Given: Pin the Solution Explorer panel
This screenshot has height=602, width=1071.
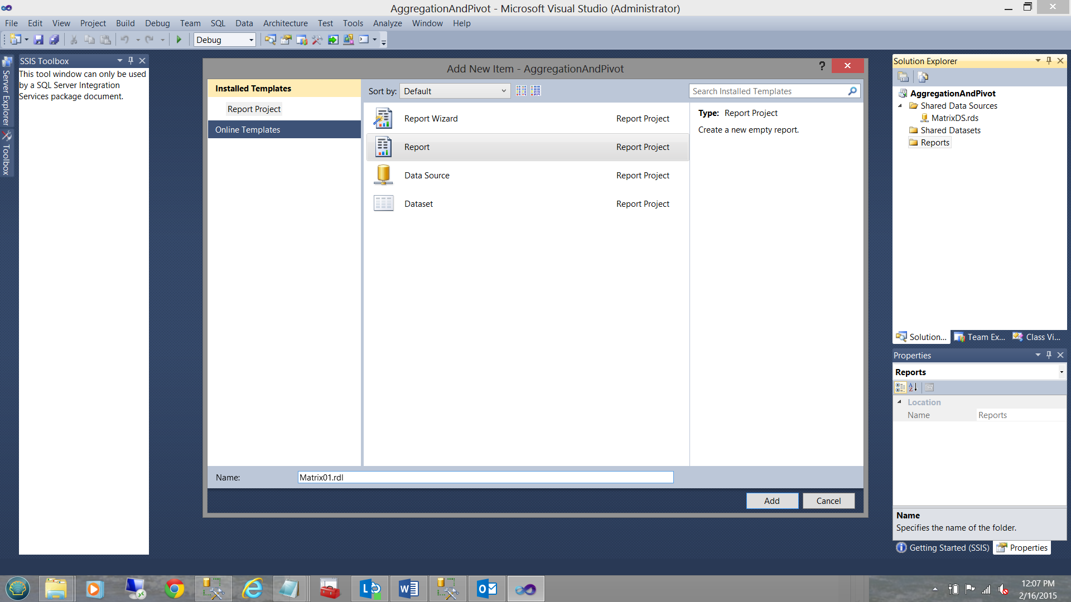Looking at the screenshot, I should (1049, 61).
